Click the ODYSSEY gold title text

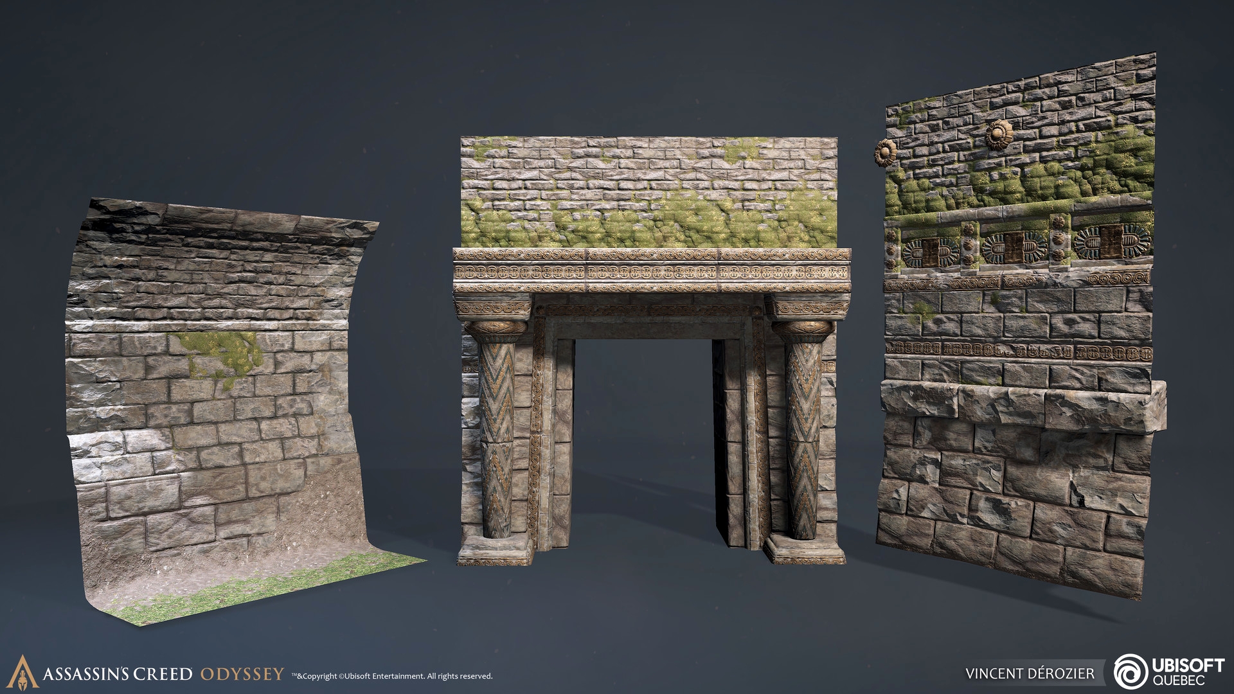242,674
